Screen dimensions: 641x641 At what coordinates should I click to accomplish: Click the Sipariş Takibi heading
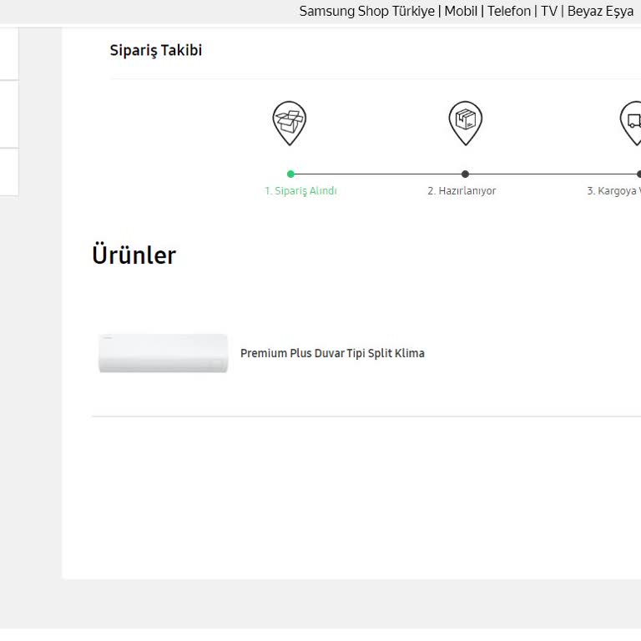click(x=156, y=51)
